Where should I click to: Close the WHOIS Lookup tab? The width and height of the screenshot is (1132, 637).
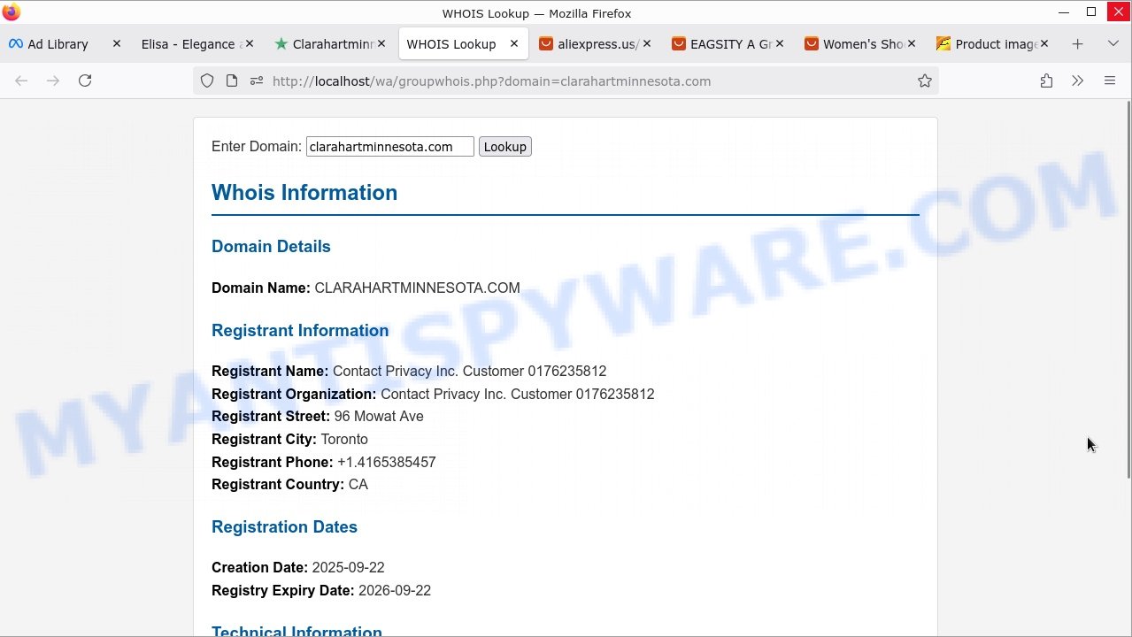click(514, 44)
